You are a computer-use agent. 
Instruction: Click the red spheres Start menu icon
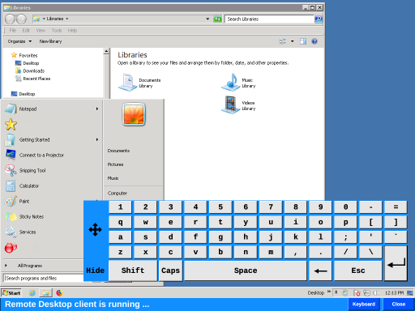11,247
